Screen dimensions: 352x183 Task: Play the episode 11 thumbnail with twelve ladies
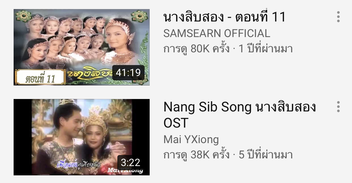coord(82,47)
